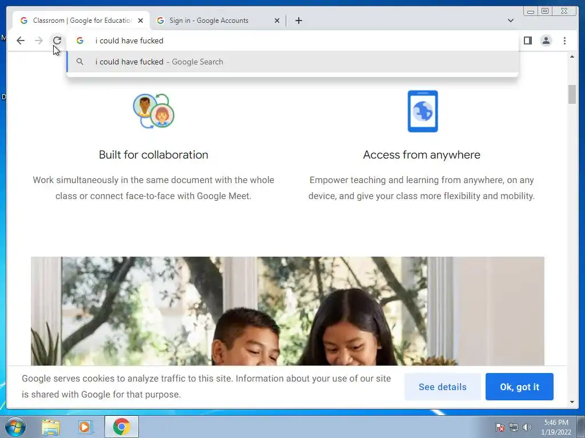585x438 pixels.
Task: Open Windows Explorer from the taskbar
Action: click(x=51, y=427)
